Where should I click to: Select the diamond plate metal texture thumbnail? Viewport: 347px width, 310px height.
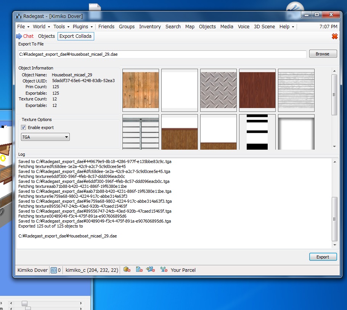[x=218, y=90]
